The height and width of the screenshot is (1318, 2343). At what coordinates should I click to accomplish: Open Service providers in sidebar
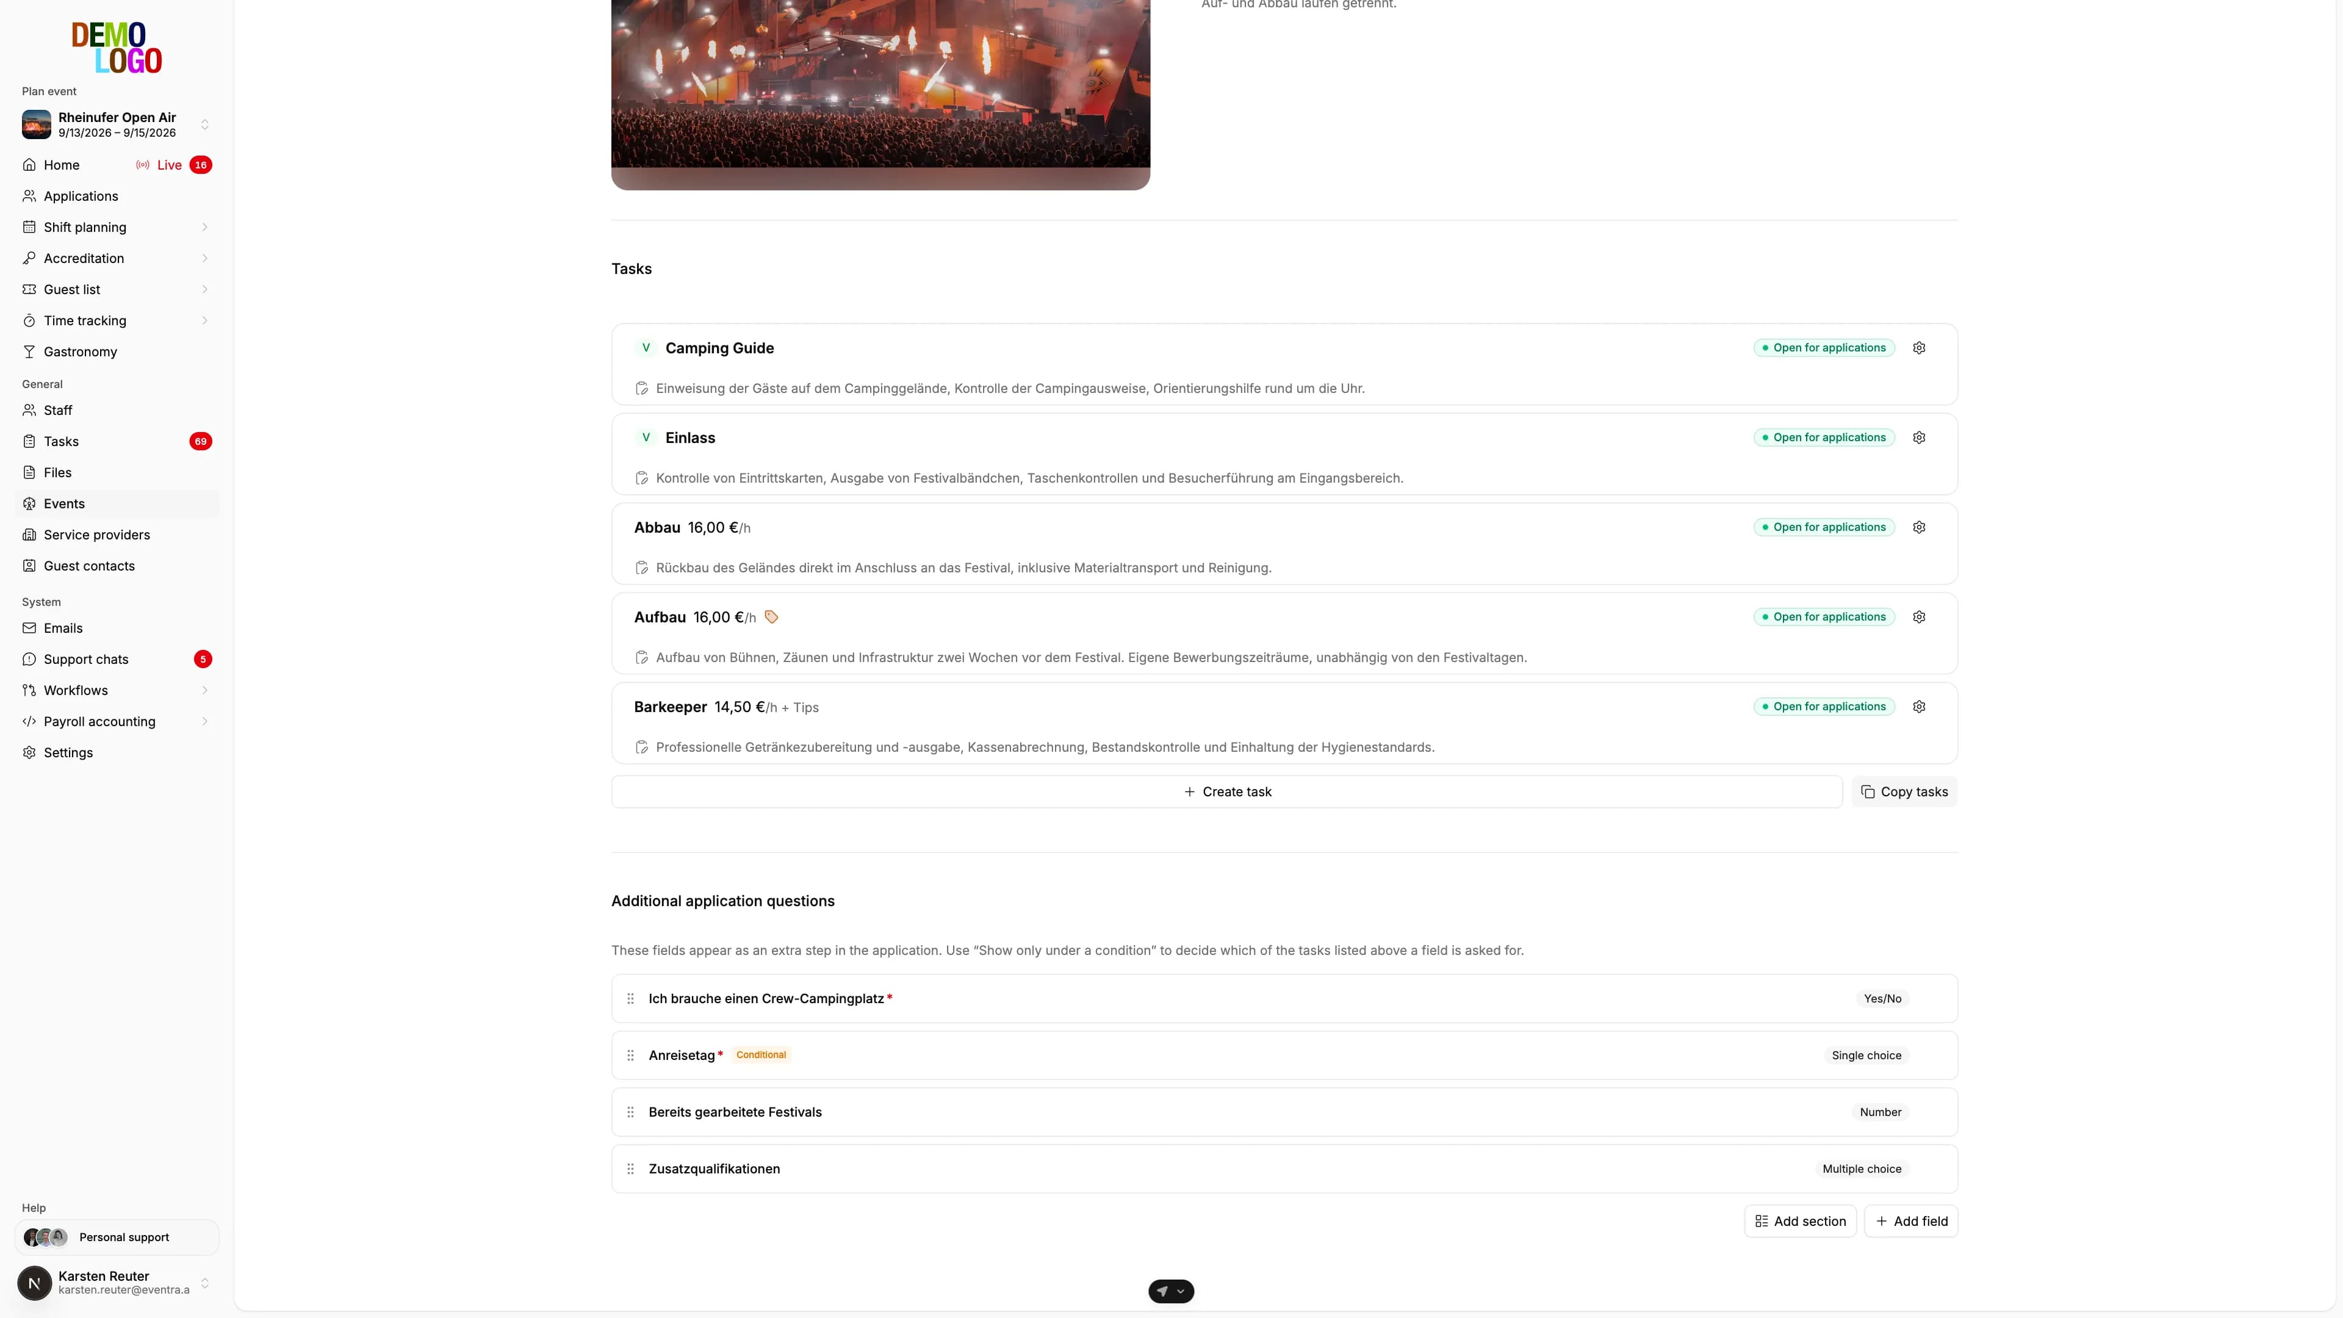pos(117,535)
